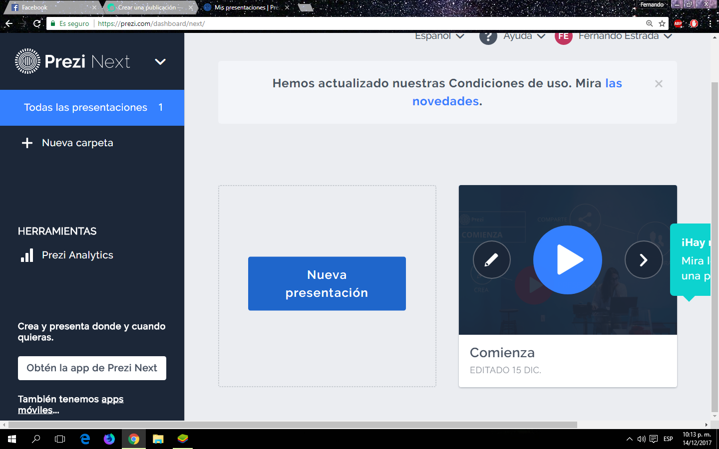719x449 pixels.
Task: Select the Mis presentaciones browser tab
Action: [x=245, y=7]
